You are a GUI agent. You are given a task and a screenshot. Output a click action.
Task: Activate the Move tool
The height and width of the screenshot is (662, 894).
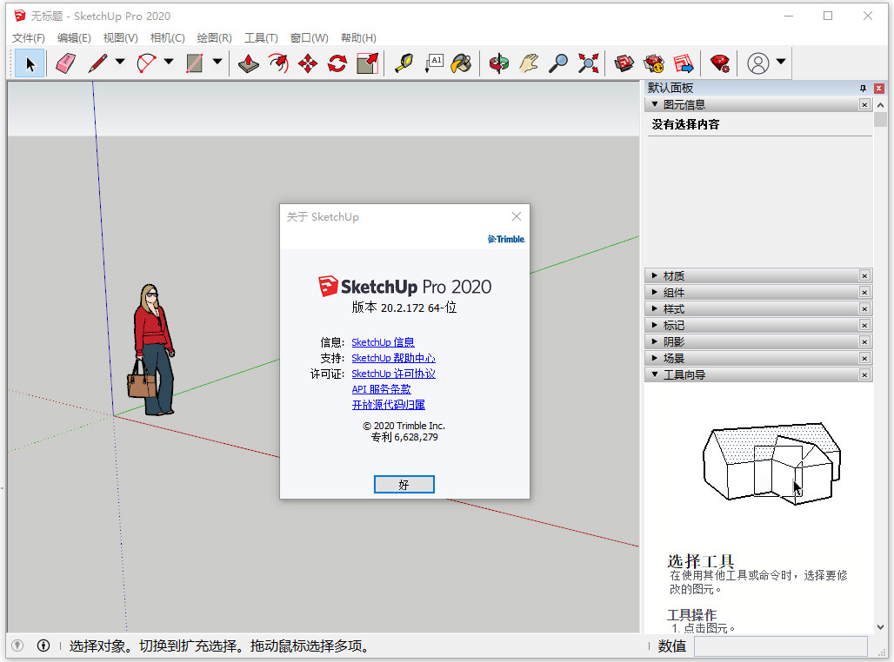(x=309, y=63)
